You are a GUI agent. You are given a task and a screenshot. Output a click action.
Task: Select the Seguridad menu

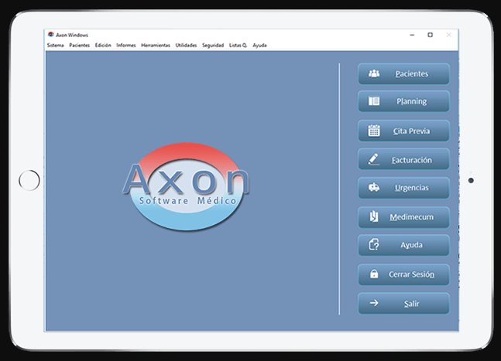click(x=213, y=46)
